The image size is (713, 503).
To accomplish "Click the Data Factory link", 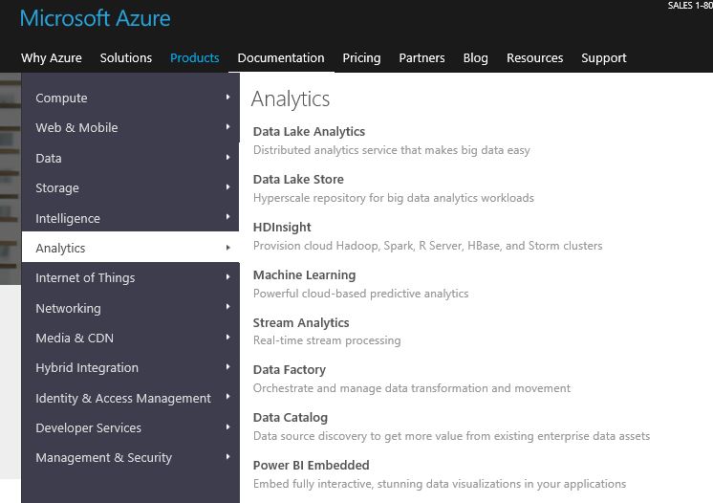I will point(289,370).
